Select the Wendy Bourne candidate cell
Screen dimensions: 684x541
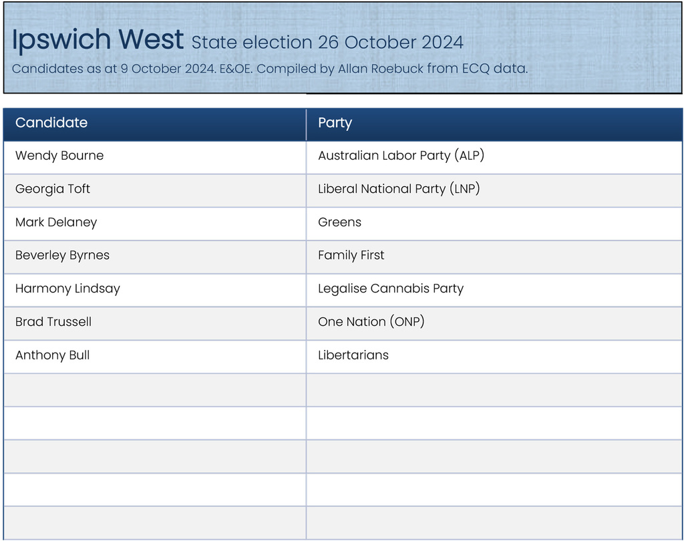coord(59,156)
